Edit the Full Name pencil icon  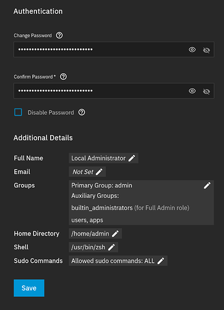pyautogui.click(x=132, y=158)
